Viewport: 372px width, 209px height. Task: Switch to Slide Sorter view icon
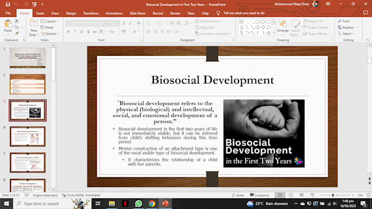291,195
